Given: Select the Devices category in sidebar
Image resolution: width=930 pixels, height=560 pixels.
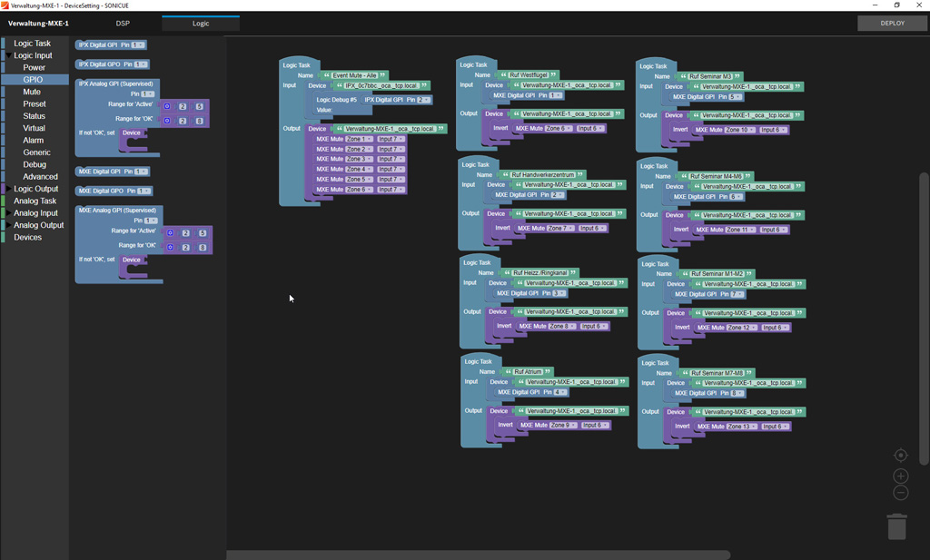Looking at the screenshot, I should click(27, 237).
